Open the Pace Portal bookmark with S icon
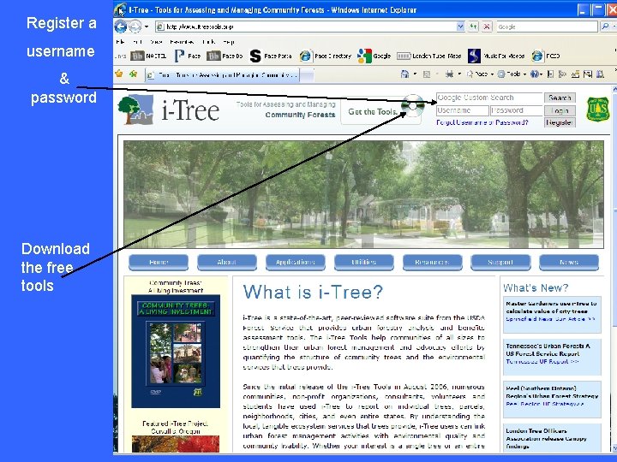The height and width of the screenshot is (462, 617). point(271,56)
